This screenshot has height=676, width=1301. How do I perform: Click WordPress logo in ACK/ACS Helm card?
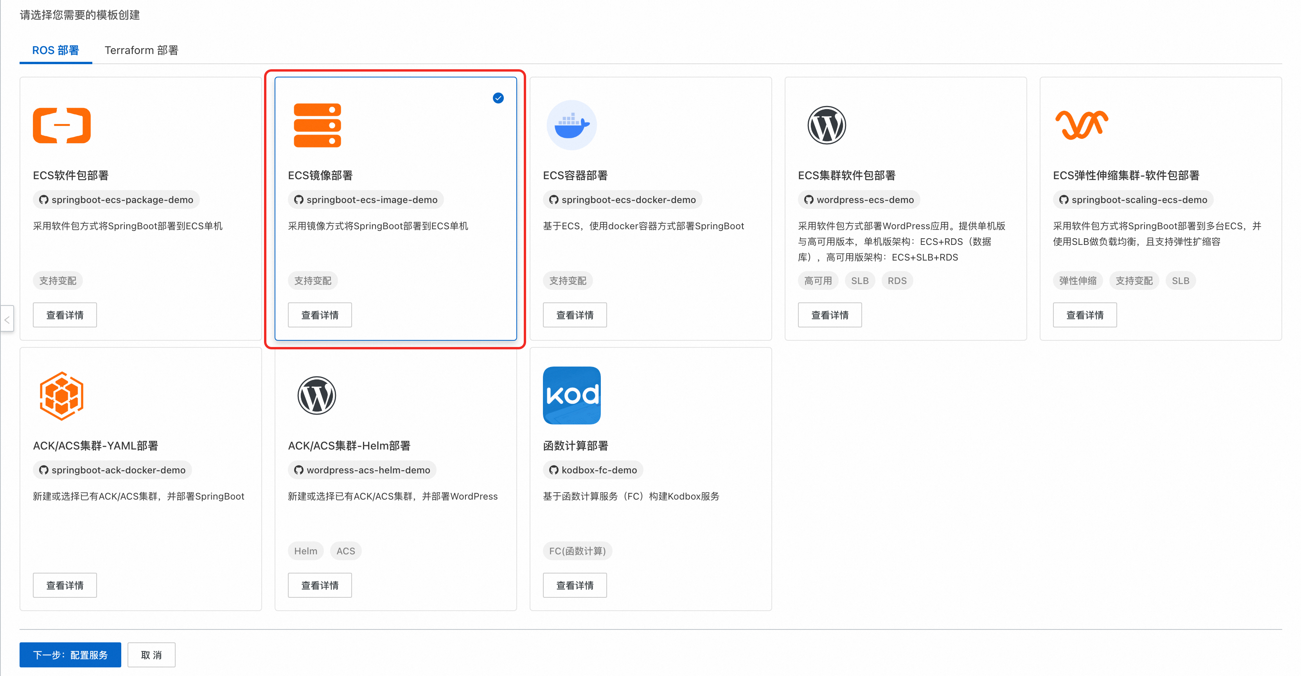click(x=317, y=396)
